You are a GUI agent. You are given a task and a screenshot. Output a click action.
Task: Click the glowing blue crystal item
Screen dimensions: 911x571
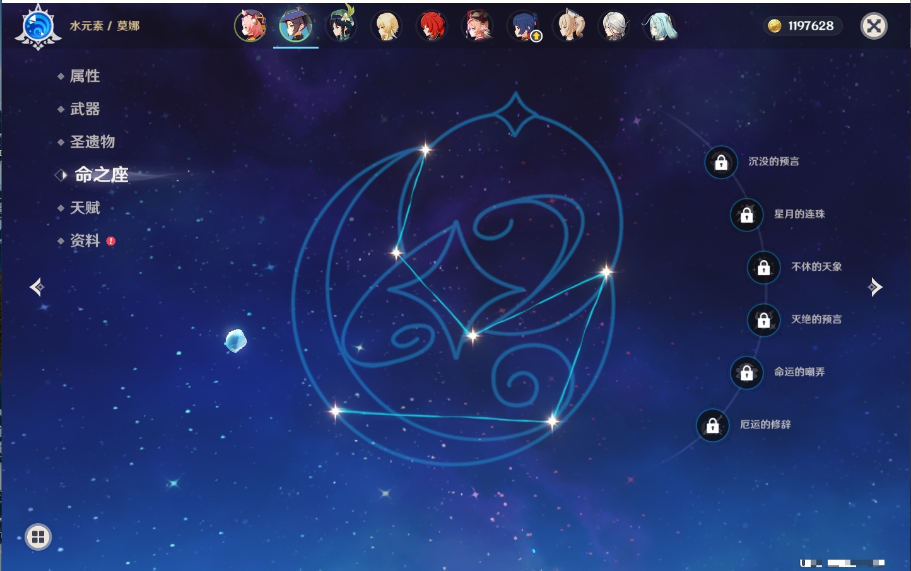point(235,341)
